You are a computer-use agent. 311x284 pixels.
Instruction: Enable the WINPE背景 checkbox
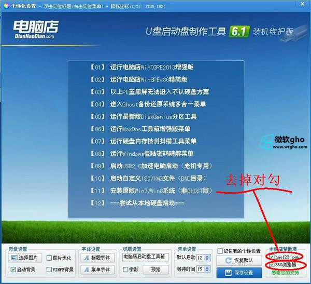click(49, 269)
